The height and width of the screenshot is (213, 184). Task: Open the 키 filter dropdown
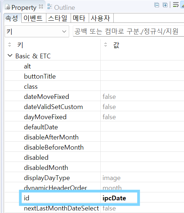(x=37, y=32)
